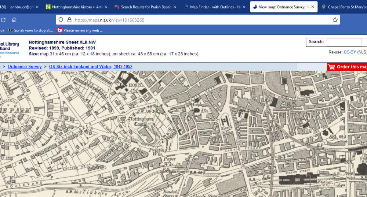This screenshot has width=367, height=197.
Task: Open National Library of Scotland logo
Action: 10,48
